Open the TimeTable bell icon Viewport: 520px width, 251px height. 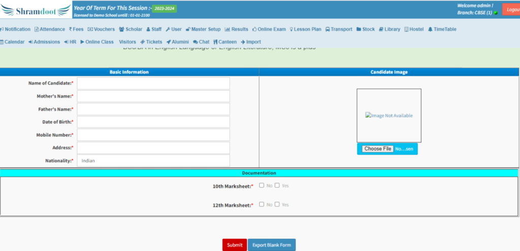click(x=430, y=29)
